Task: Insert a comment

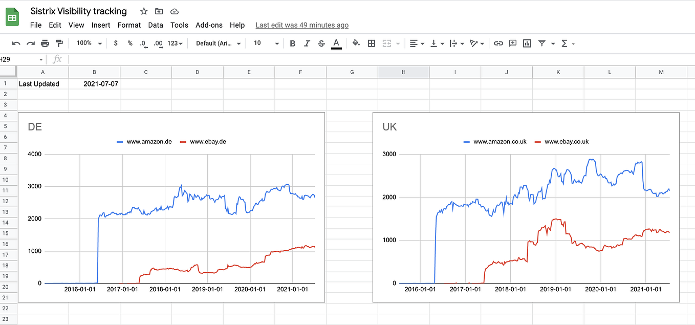Action: (x=512, y=43)
